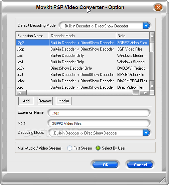Click the Remove button
This screenshot has height=185, width=169.
point(45,101)
